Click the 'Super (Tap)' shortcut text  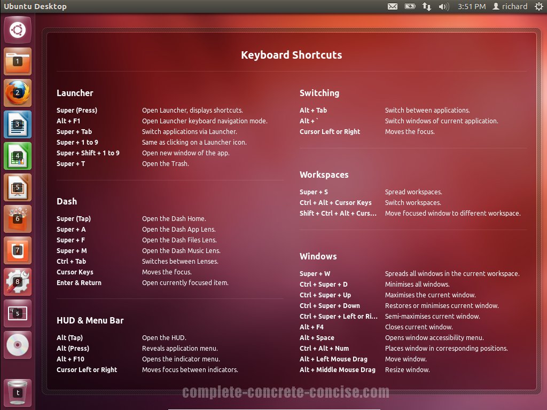click(x=74, y=218)
